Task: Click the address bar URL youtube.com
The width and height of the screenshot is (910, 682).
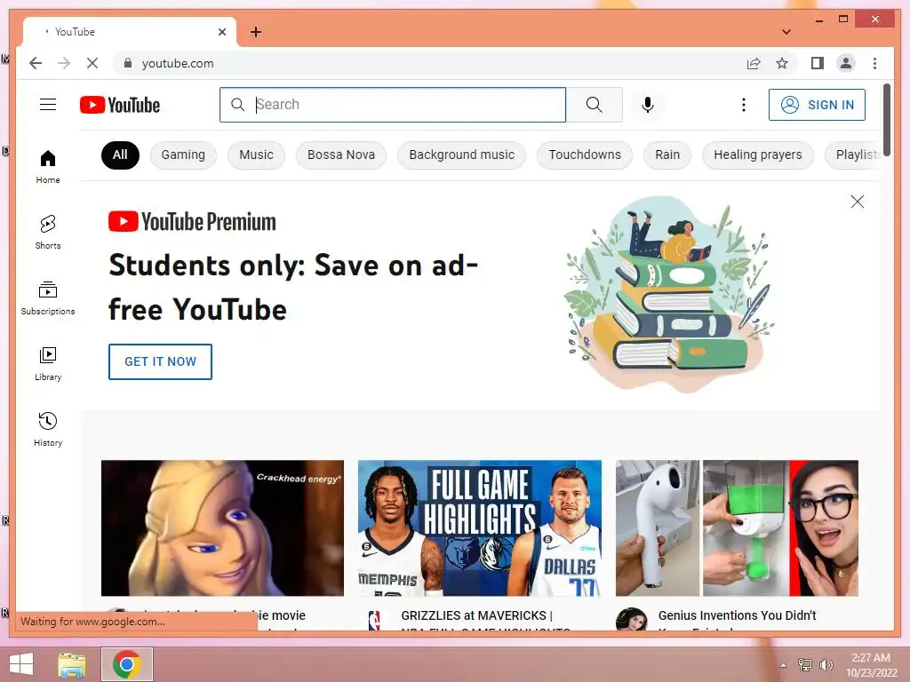Action: [178, 63]
